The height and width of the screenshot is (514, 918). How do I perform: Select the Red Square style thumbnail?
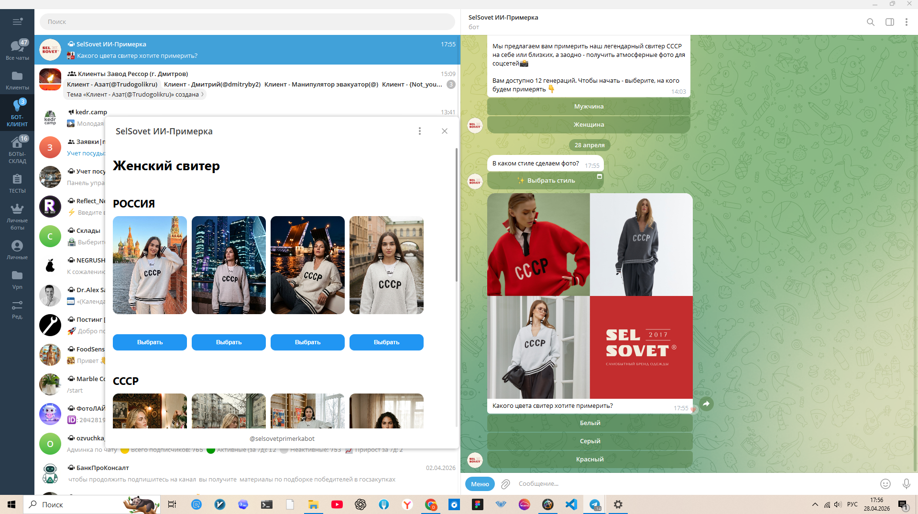point(150,265)
